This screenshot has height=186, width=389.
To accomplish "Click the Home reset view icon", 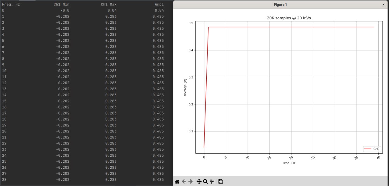I will pyautogui.click(x=177, y=181).
